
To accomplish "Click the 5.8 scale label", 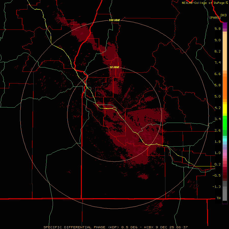I will coord(218,85).
